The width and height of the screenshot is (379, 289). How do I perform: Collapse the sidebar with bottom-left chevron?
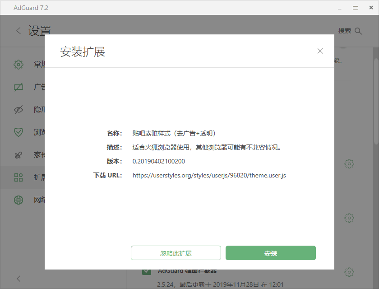(18, 278)
